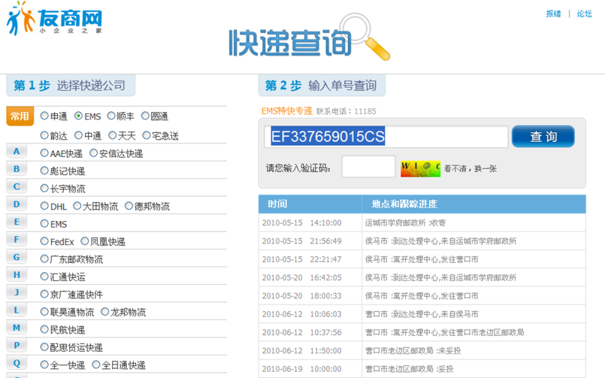Pick 全日通快递 courier
Image resolution: width=605 pixels, height=378 pixels.
[x=96, y=365]
